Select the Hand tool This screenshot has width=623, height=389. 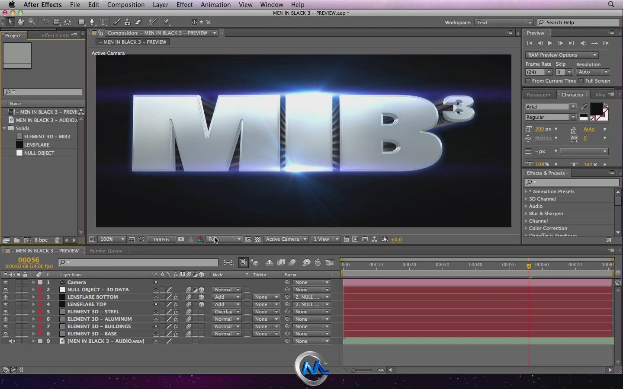click(21, 22)
